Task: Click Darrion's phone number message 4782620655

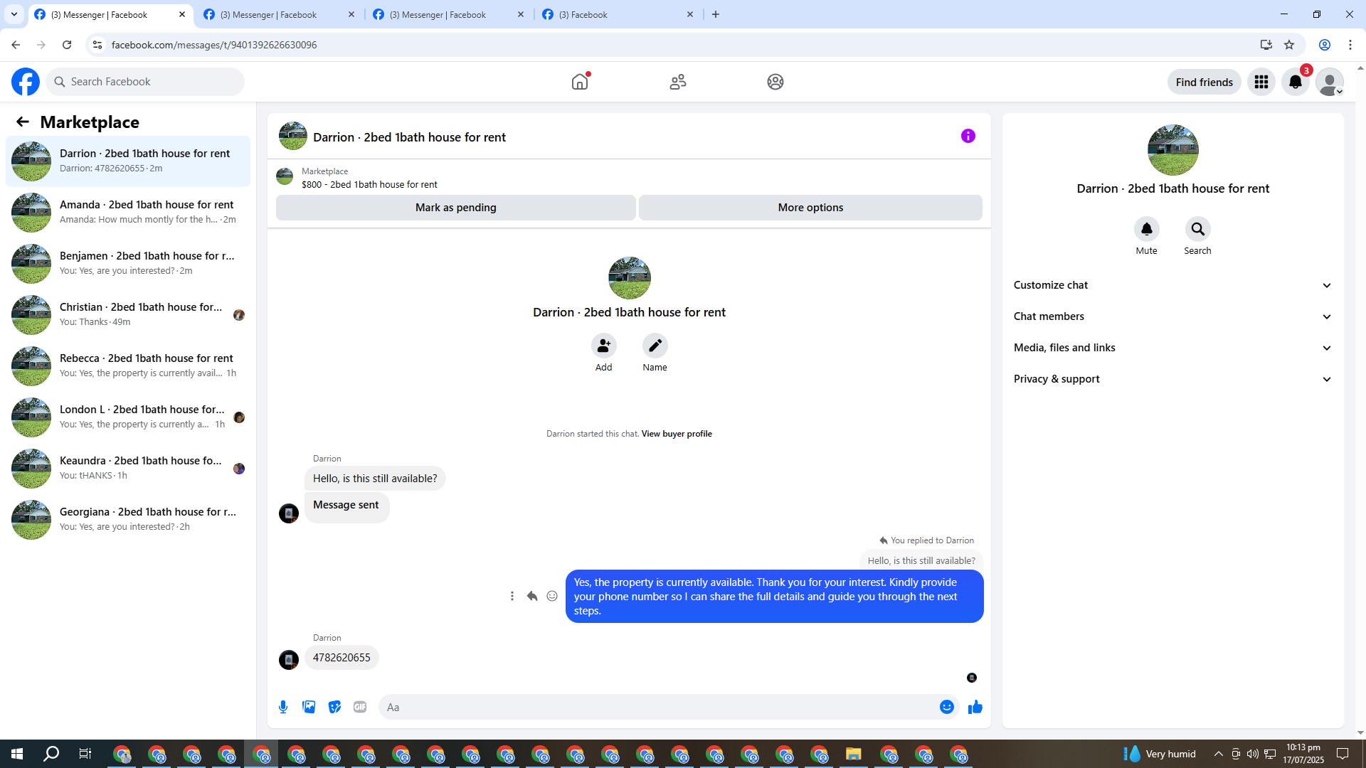Action: point(341,658)
